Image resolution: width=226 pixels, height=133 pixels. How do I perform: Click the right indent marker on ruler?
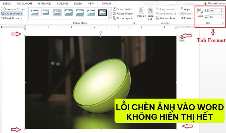[x=176, y=28]
